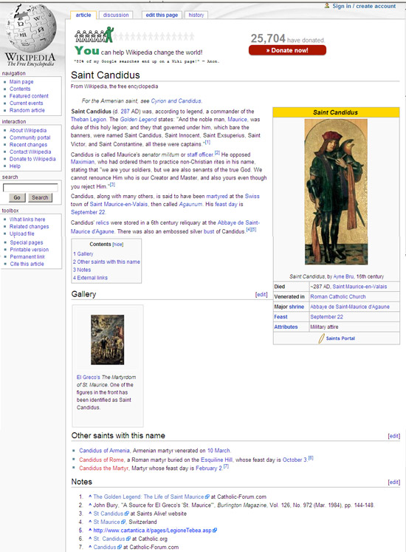Jump to Other saints with this name in contents
Viewport: 406px width, 552px height.
coord(106,262)
